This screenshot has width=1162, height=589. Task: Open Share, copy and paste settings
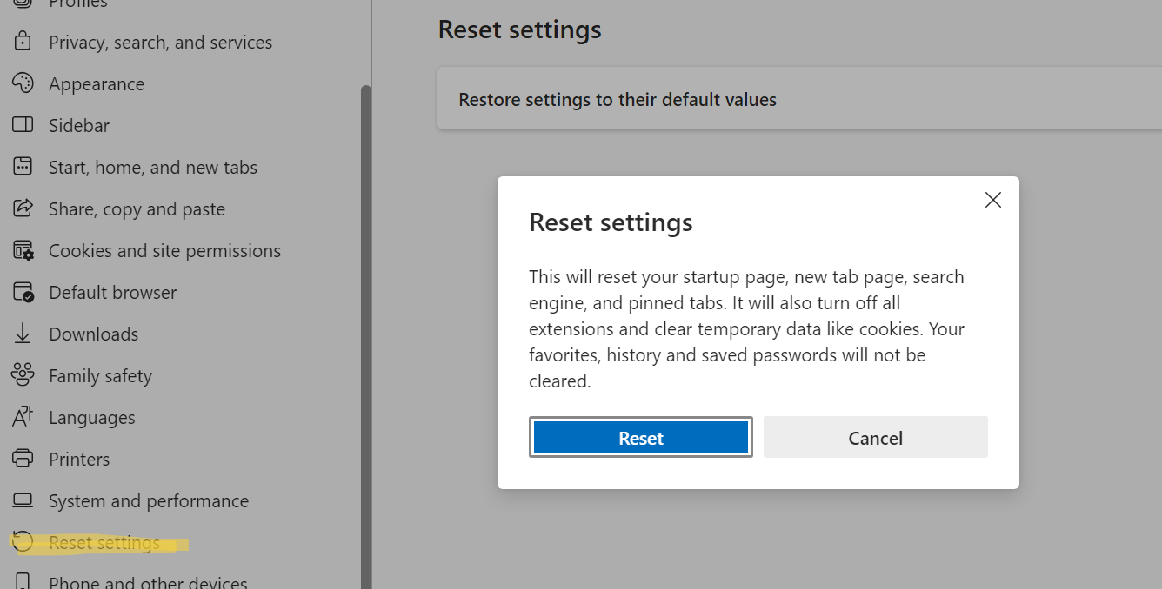click(x=137, y=208)
